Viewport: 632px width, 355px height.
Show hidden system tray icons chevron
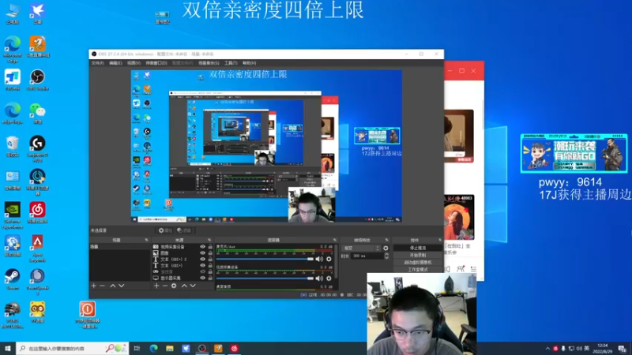[547, 349]
